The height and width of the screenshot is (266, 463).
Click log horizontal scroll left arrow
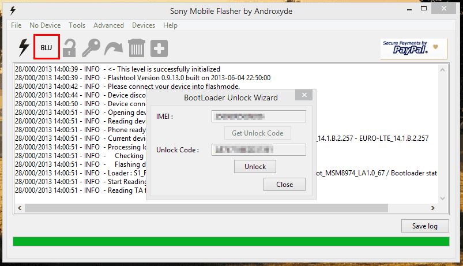point(20,208)
